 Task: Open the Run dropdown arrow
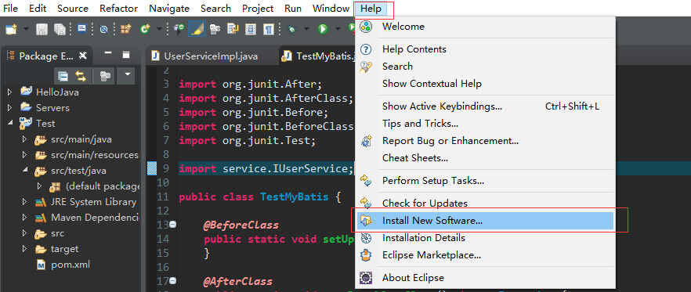pyautogui.click(x=338, y=30)
